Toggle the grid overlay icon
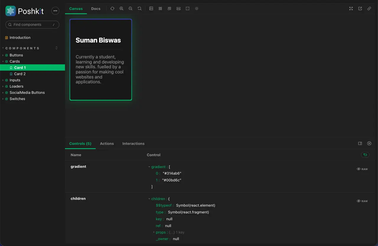Screen dimensions: 378x246 point(160,9)
